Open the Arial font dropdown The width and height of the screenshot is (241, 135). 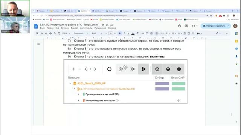97,33
